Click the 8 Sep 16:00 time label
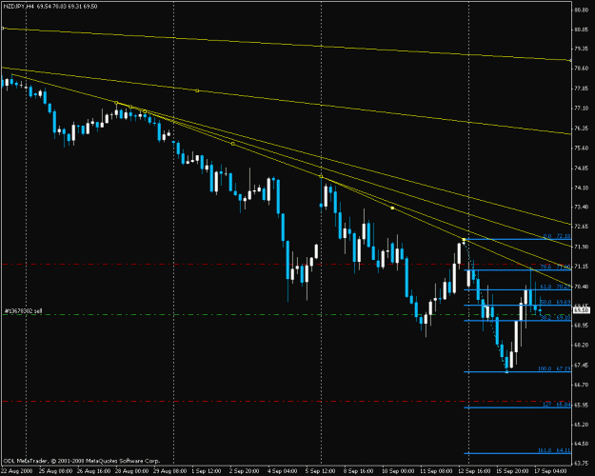The image size is (595, 476). (x=359, y=471)
